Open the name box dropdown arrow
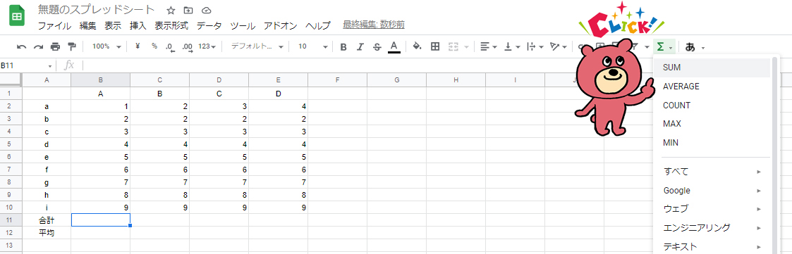Viewport: 792px width, 254px height. point(50,66)
